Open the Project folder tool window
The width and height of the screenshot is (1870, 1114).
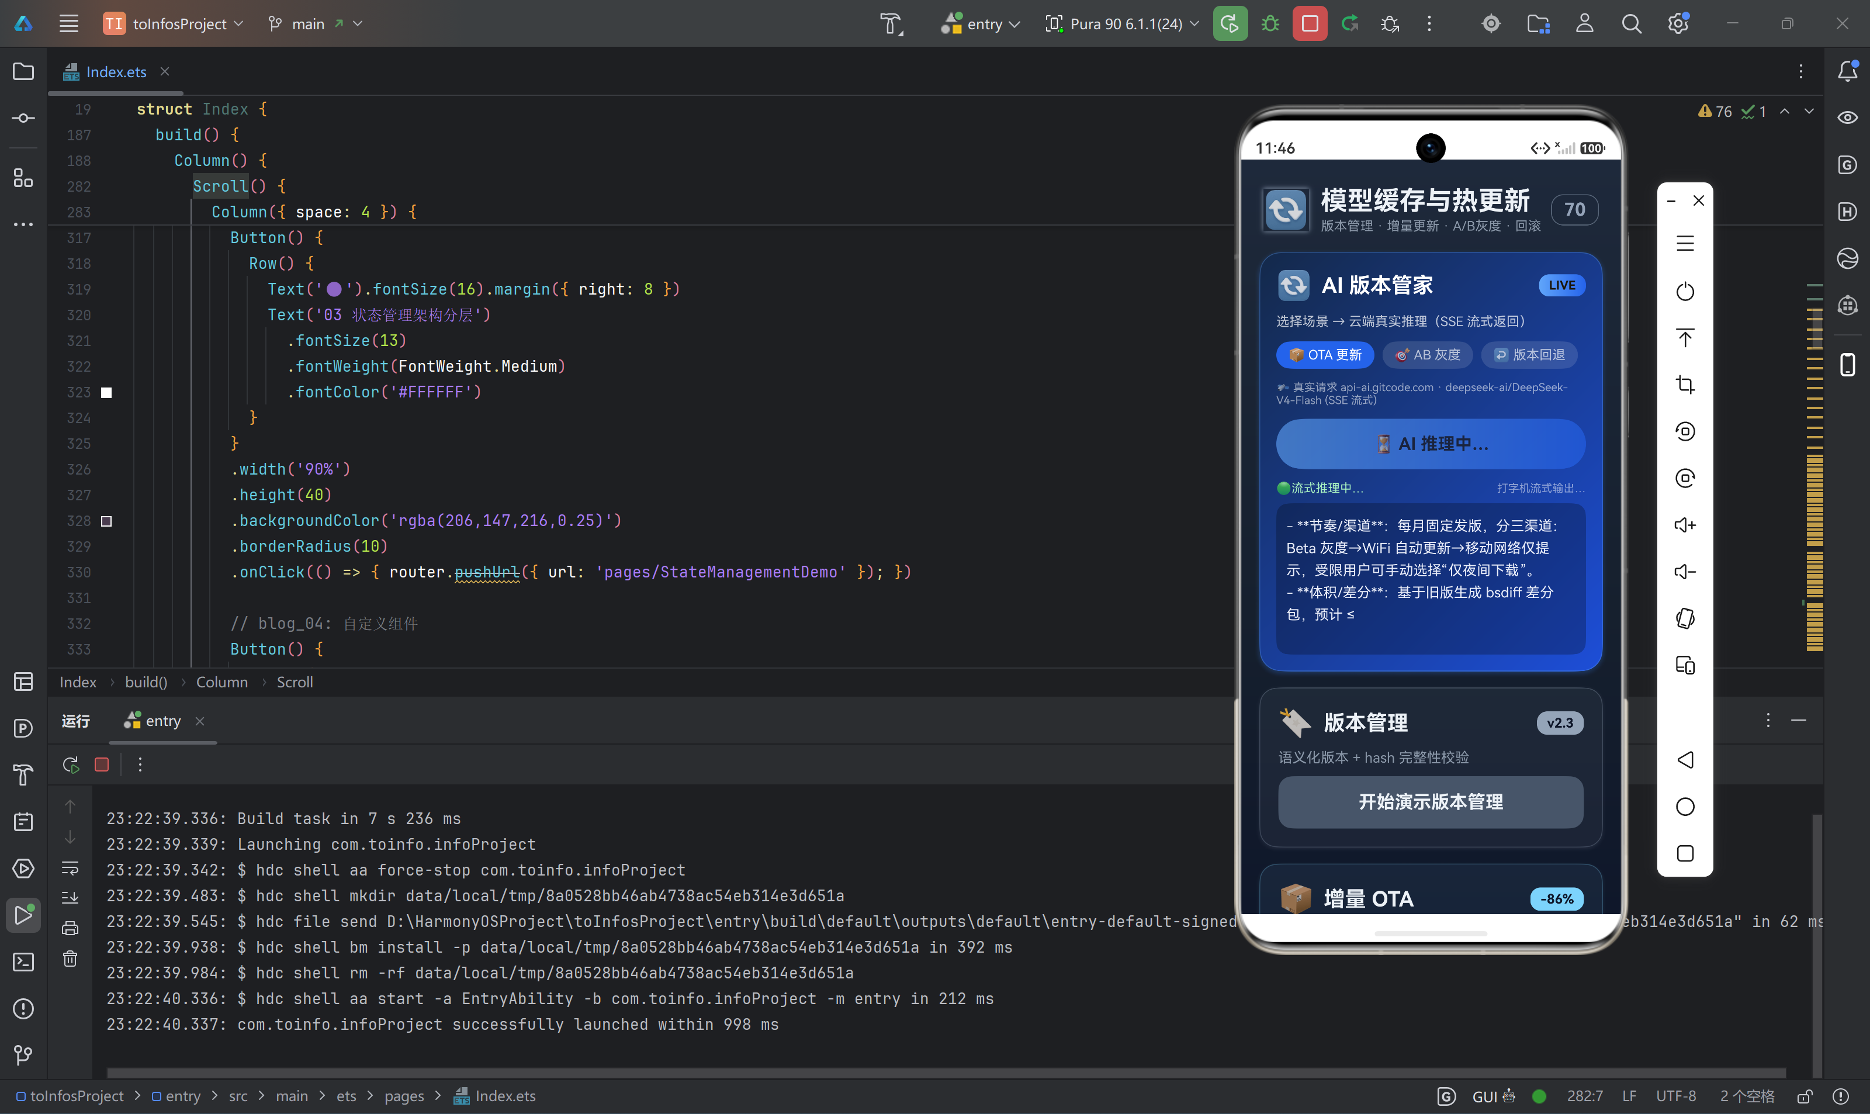point(23,71)
